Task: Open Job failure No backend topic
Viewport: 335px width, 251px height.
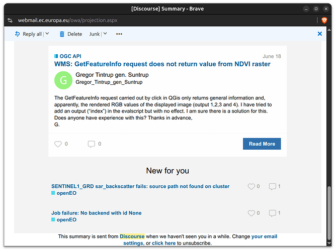Action: pos(97,213)
